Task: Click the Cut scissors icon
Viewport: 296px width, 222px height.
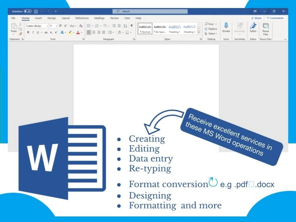Action: click(x=20, y=24)
